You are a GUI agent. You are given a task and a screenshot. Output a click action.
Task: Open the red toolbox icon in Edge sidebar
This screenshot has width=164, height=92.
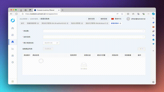(x=153, y=27)
